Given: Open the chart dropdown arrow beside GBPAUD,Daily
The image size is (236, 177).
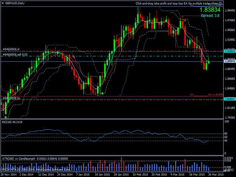Looking at the screenshot, I should click(x=3, y=3).
